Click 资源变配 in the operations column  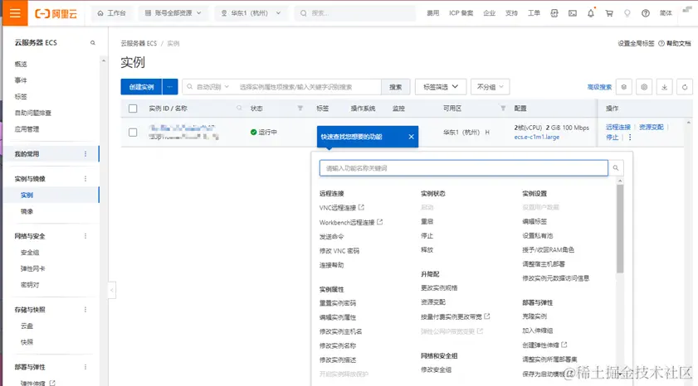652,127
